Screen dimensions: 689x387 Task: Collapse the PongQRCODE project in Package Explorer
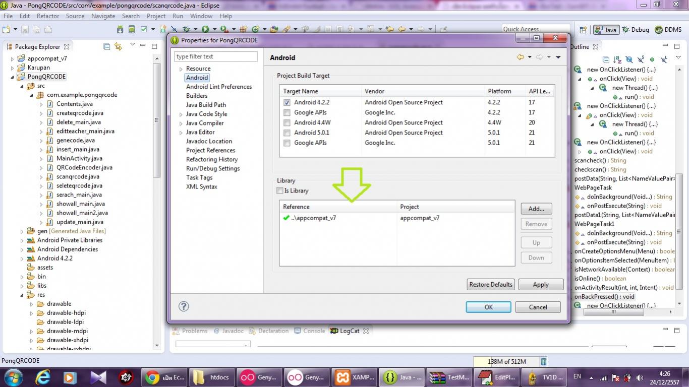pyautogui.click(x=13, y=77)
